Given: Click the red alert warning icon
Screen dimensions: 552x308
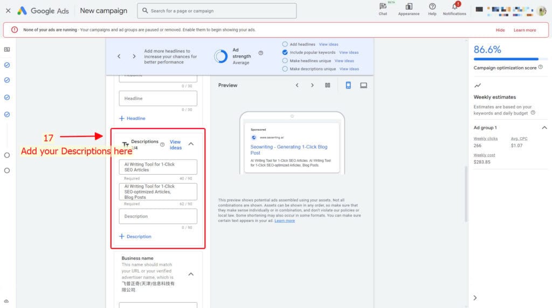Looking at the screenshot, I should (15, 30).
